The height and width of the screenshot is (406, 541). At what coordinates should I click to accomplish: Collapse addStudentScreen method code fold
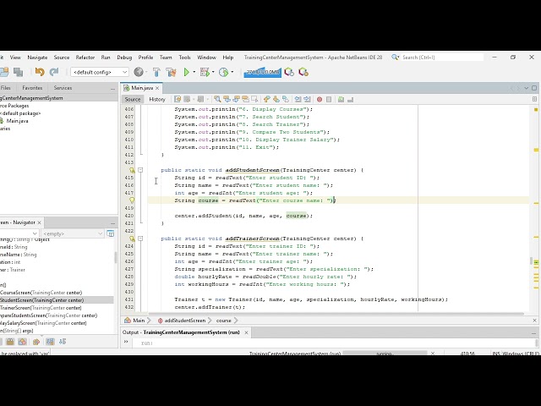click(x=140, y=170)
